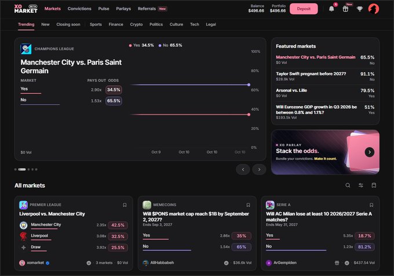This screenshot has height=276, width=394.
Task: Open featured Arsenal vs. Lille market
Action: pyautogui.click(x=325, y=93)
